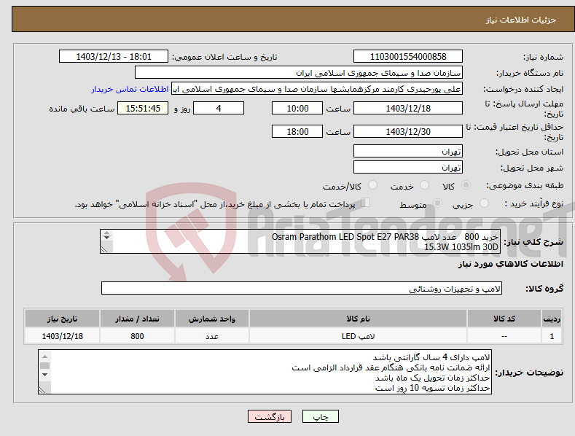Click the goods group field لامپ و تجهیزات روشنائی
Screen dimensions: 575x436
[x=302, y=289]
